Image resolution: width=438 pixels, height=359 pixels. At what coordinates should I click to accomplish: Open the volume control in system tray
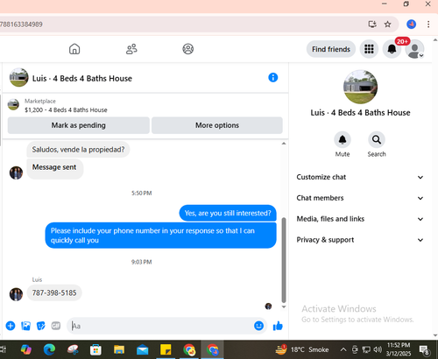pyautogui.click(x=378, y=349)
